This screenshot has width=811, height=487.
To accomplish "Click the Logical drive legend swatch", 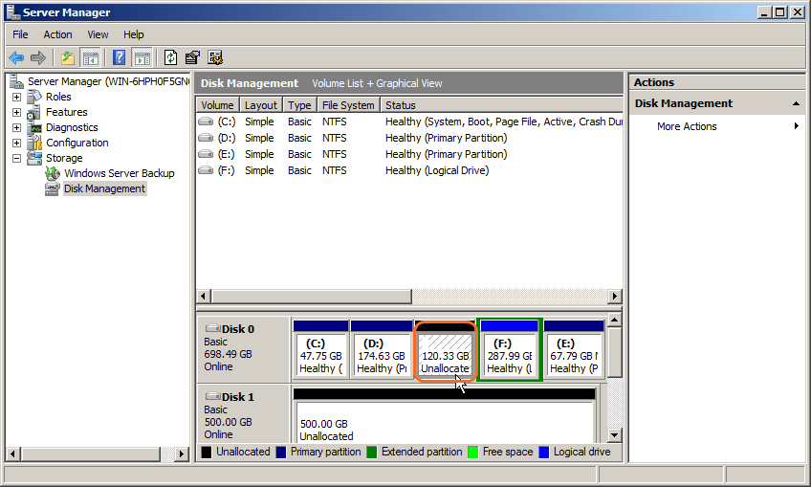I will pyautogui.click(x=543, y=452).
